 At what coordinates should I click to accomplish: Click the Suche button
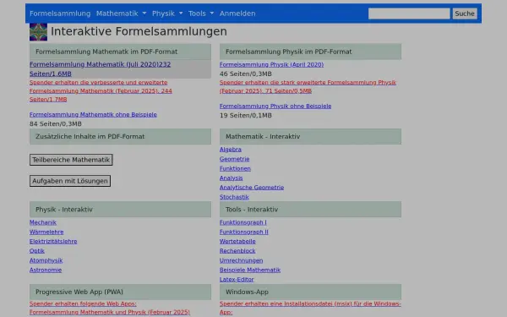[465, 14]
